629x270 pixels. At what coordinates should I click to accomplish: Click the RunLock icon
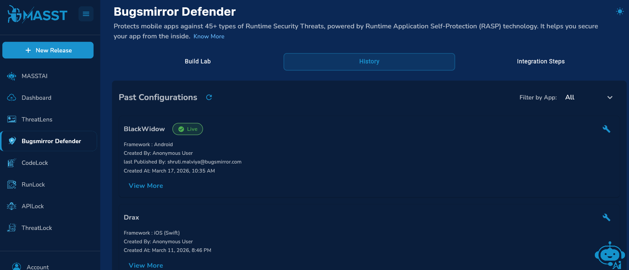[x=12, y=185]
